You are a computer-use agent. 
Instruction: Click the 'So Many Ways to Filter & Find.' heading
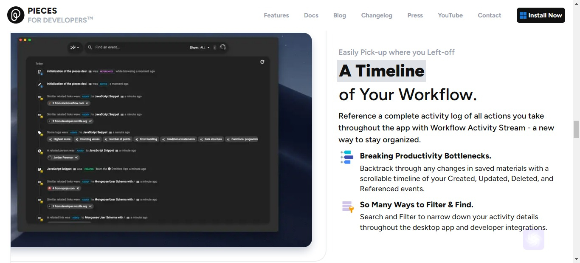[417, 205]
